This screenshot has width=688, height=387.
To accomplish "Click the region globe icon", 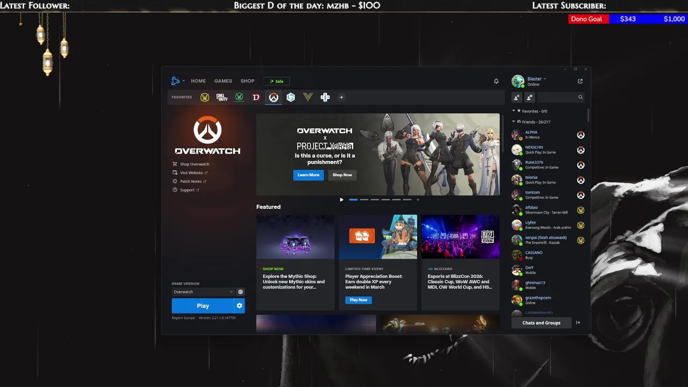I will (240, 292).
